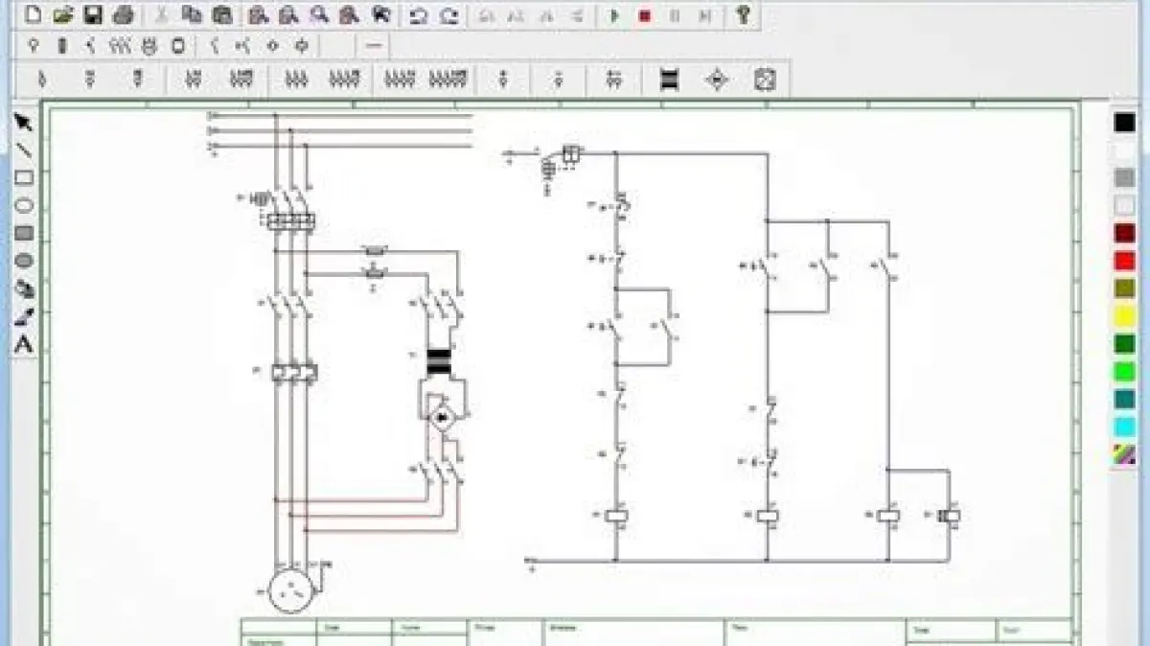Activate the text tool letter A
Viewport: 1150px width, 646px height.
tap(24, 345)
